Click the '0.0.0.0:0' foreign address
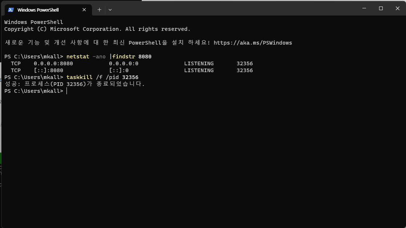 click(x=124, y=63)
